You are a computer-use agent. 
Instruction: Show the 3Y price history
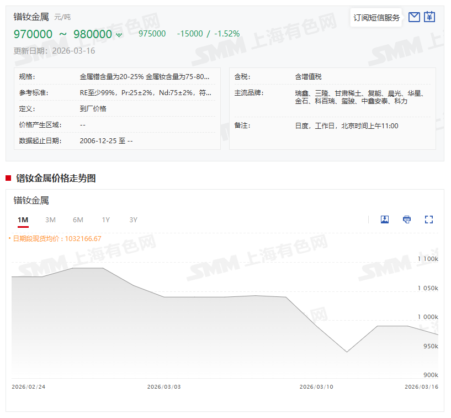pyautogui.click(x=133, y=220)
